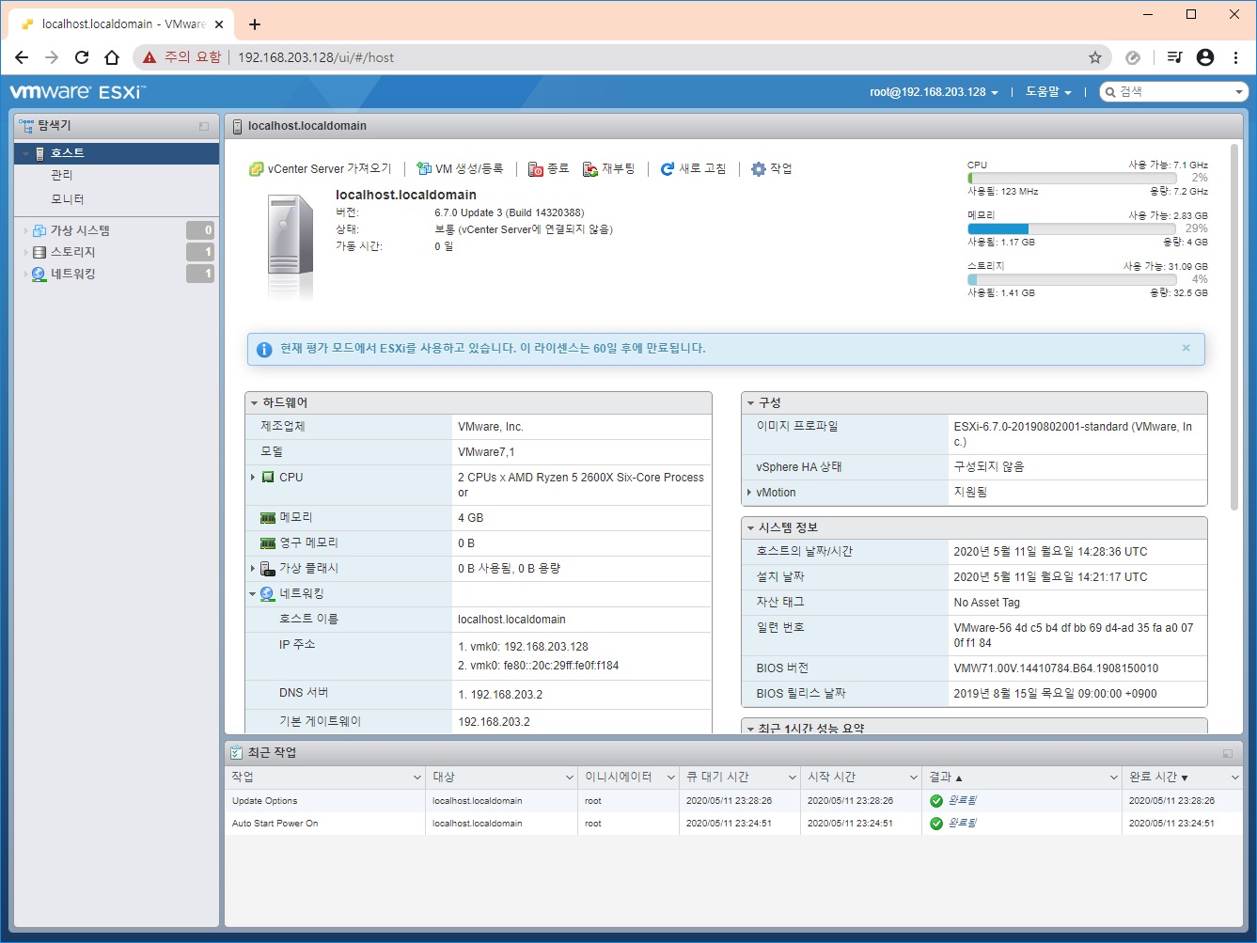The image size is (1257, 943).
Task: Click the VMware ESXi logo
Action: (x=77, y=92)
